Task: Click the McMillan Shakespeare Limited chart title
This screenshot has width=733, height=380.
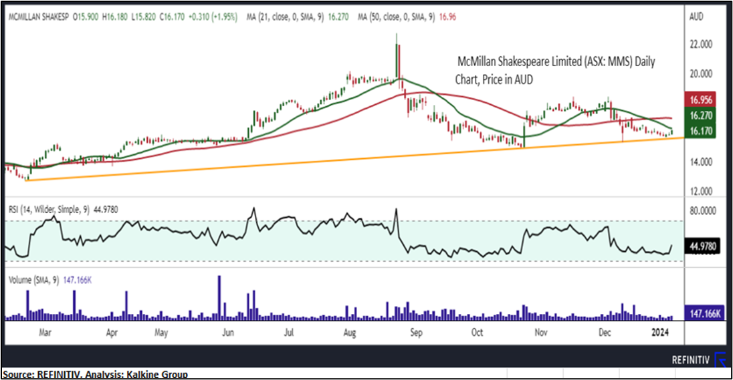Action: click(x=555, y=71)
